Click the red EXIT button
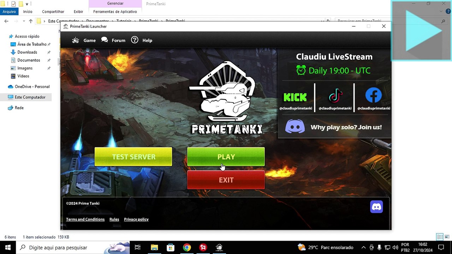Viewport: 452px width, 254px height. 226,180
